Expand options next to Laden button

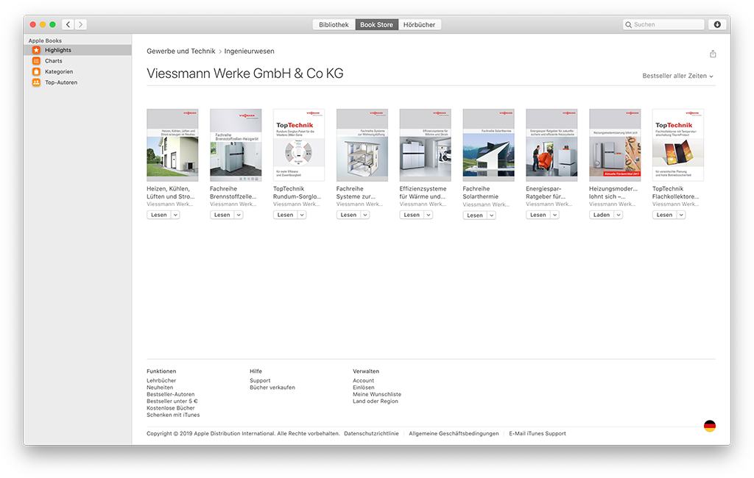(x=619, y=215)
